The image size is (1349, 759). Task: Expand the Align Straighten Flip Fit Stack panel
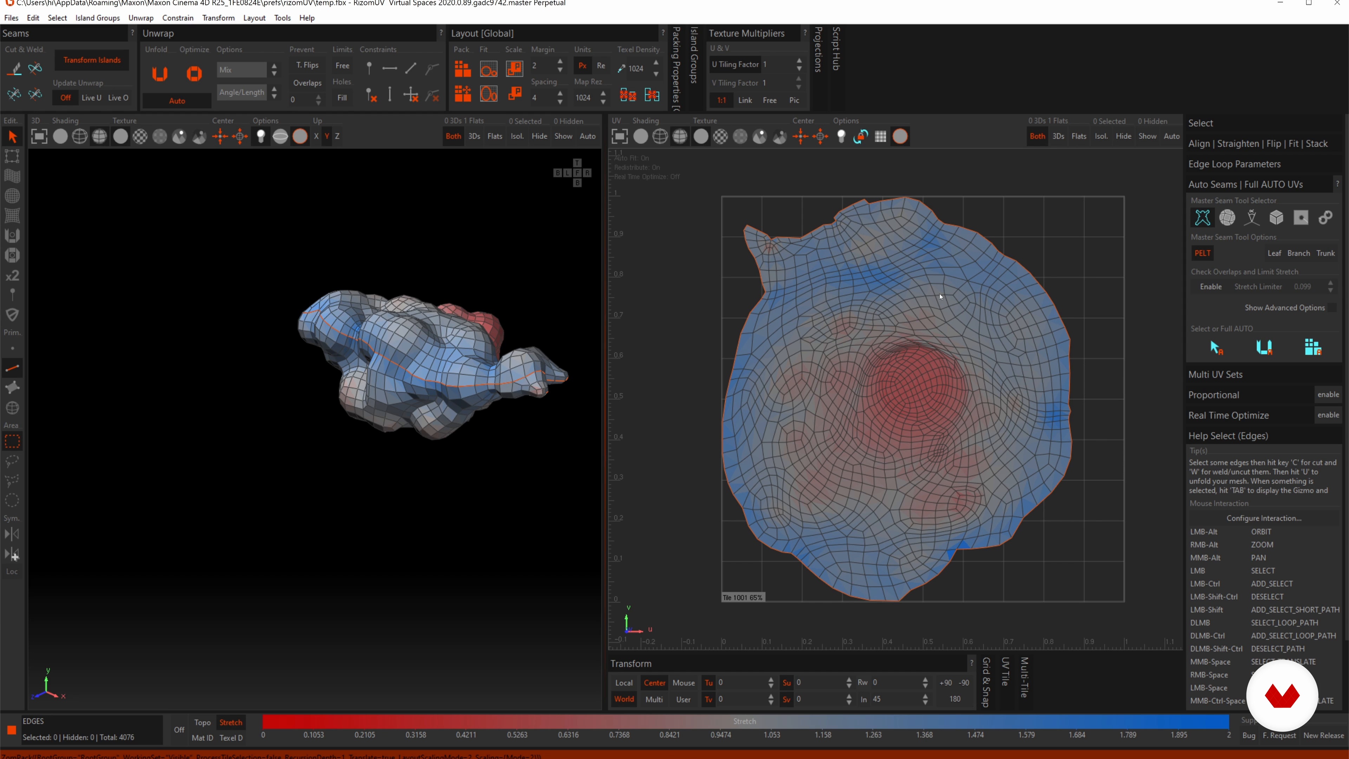(1258, 143)
